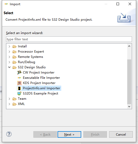Click the Processor Expert folder icon
The image size is (138, 144).
click(x=14, y=52)
